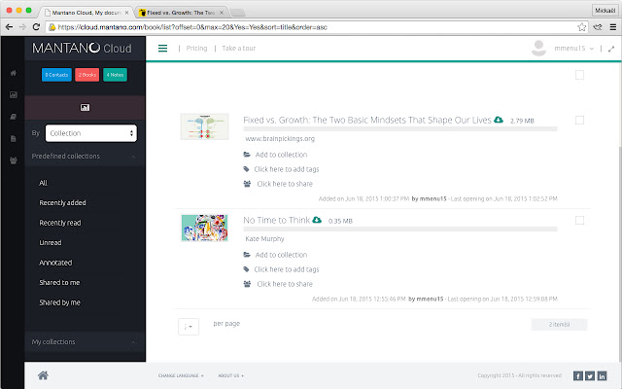Click the footer home icon
Screen dimensions: 622x389
point(43,375)
